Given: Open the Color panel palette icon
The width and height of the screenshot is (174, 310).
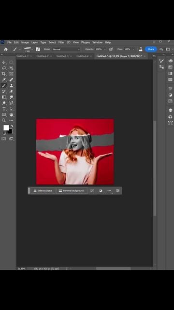Looking at the screenshot, I should pos(171,61).
